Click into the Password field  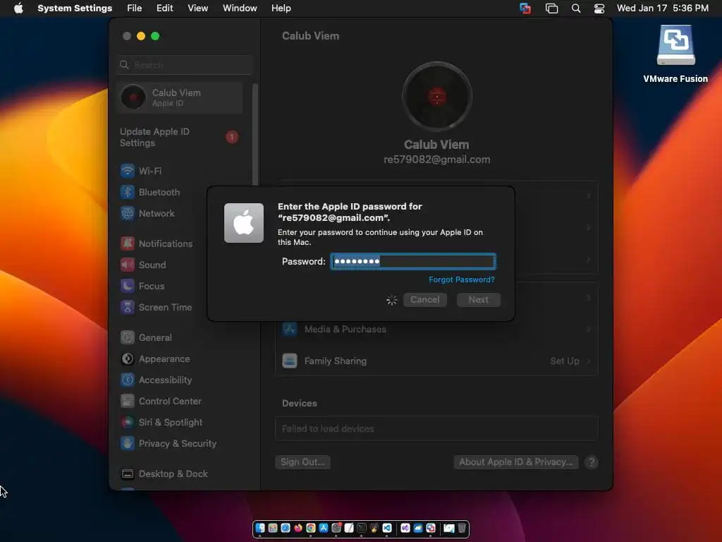click(x=413, y=261)
